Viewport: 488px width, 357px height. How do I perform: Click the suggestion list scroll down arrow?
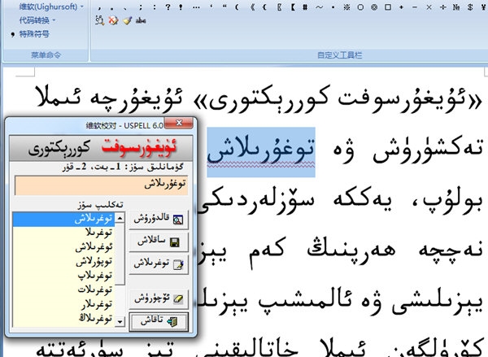[120, 321]
